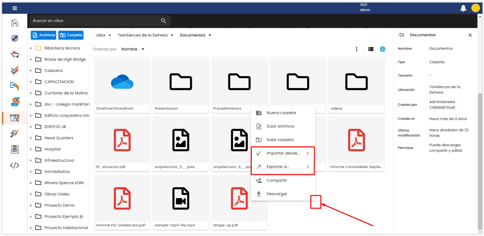Expand the Hospital tree node
Image resolution: width=484 pixels, height=236 pixels.
tap(31, 149)
